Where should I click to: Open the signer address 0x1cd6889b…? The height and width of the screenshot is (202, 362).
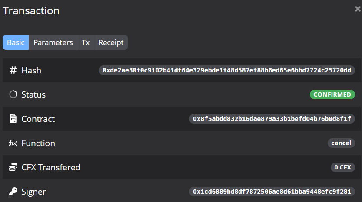272,192
